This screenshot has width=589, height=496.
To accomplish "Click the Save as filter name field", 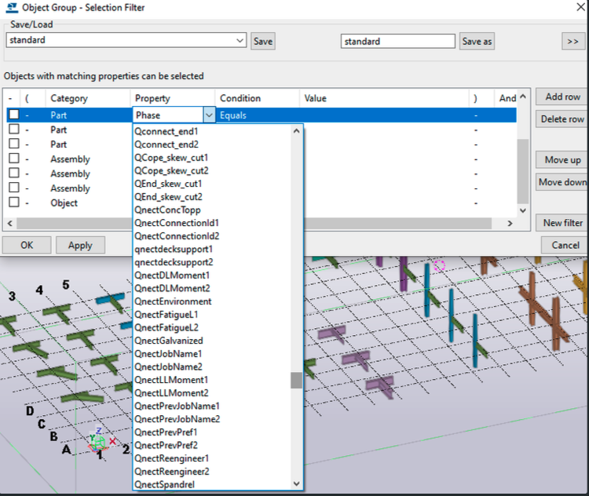I will pos(397,42).
